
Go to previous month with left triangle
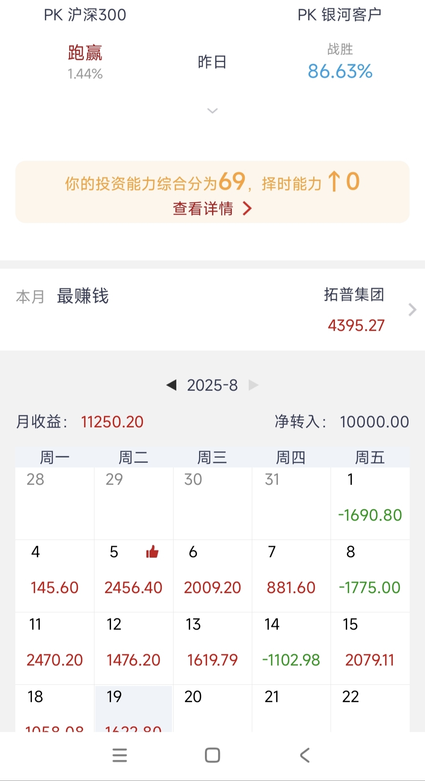click(171, 385)
